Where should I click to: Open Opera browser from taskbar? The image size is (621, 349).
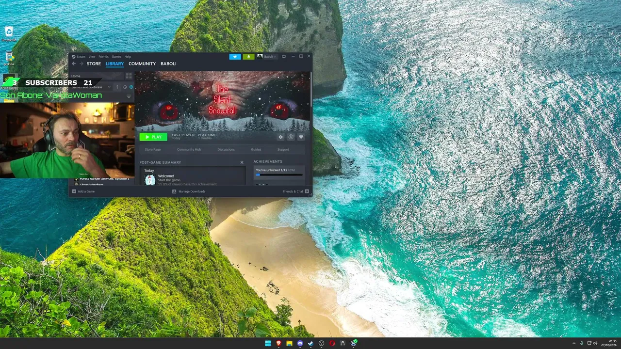[332, 343]
